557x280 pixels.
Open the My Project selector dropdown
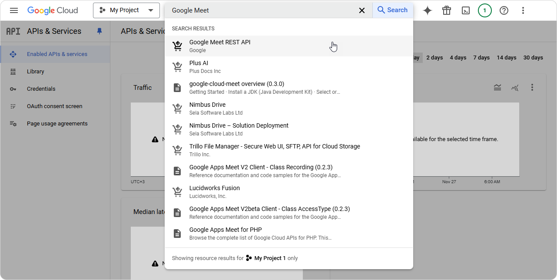point(126,10)
